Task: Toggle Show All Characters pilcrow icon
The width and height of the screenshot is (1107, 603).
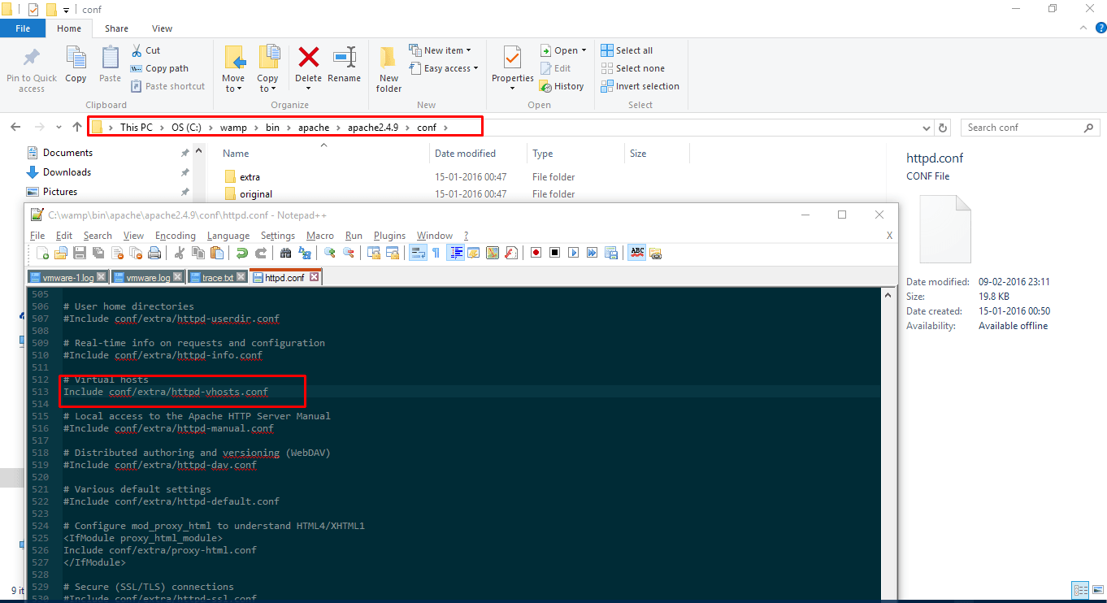Action: click(x=436, y=253)
